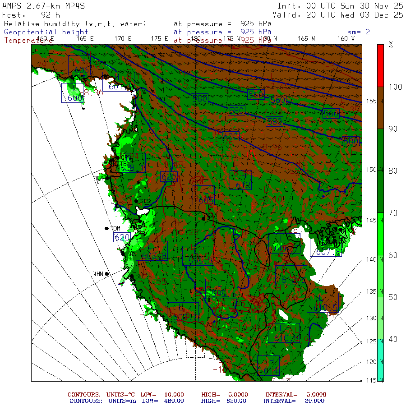Select the BIS station marker
406x406 pixels.
coord(136,201)
